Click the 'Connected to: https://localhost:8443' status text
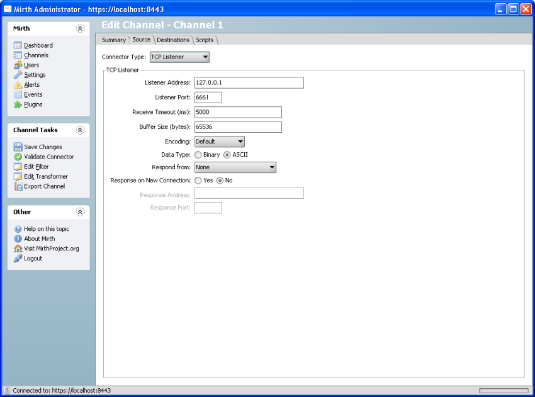Viewport: 535px width, 397px height. [x=62, y=391]
